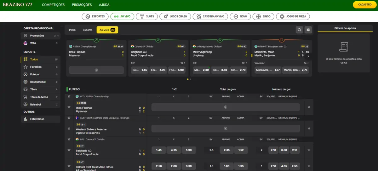Open Jogos de Mesa category
Screen dimensions: 378x171
(x=293, y=16)
